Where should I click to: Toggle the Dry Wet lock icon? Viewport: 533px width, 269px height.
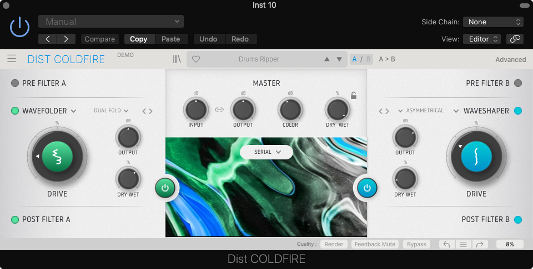pos(354,96)
